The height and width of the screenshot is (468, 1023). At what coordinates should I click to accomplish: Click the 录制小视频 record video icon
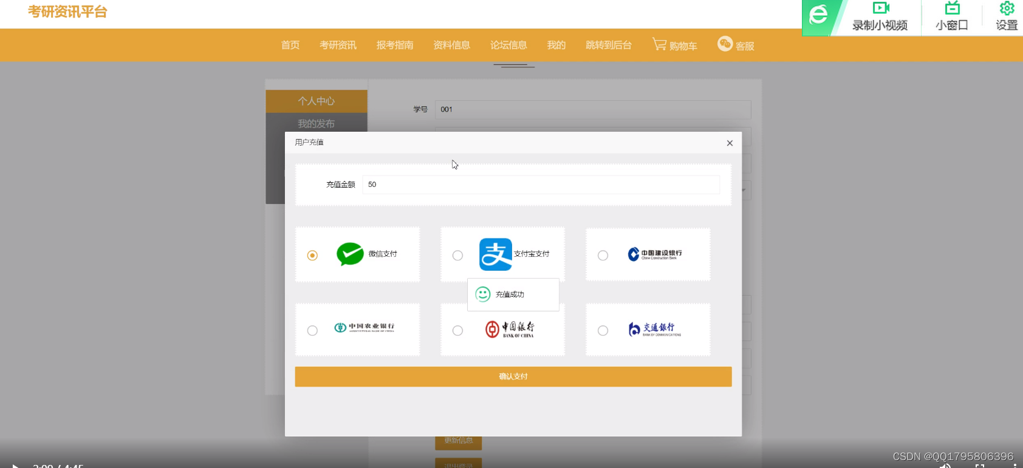[881, 8]
